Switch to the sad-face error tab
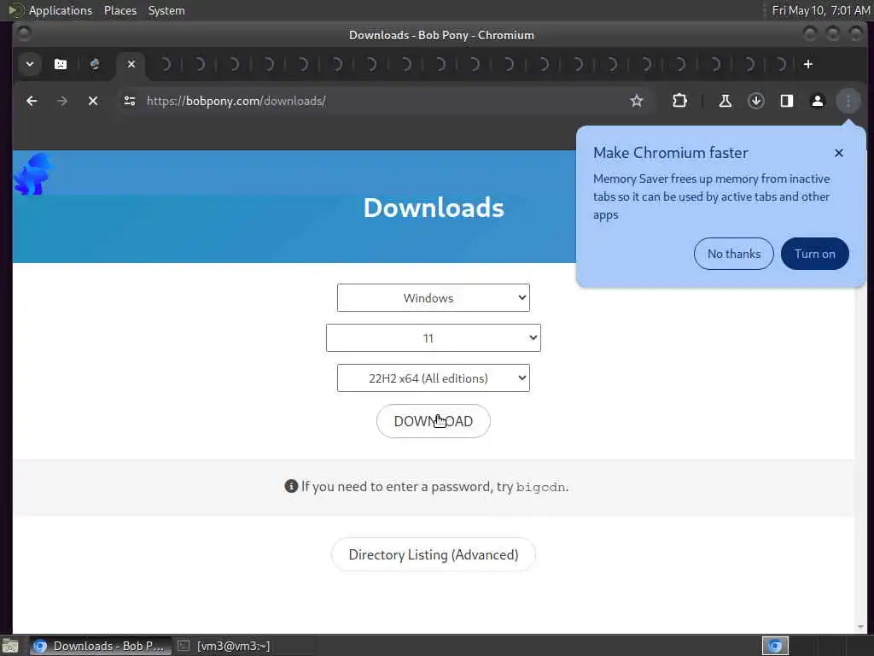874x656 pixels. tap(61, 64)
